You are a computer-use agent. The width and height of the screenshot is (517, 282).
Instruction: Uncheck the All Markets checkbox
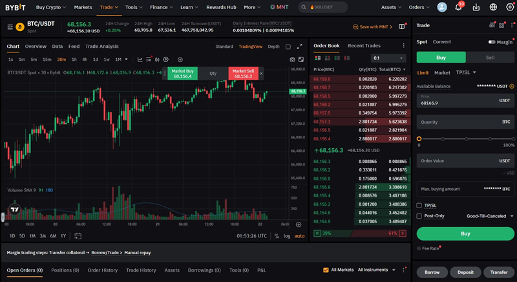coord(326,270)
